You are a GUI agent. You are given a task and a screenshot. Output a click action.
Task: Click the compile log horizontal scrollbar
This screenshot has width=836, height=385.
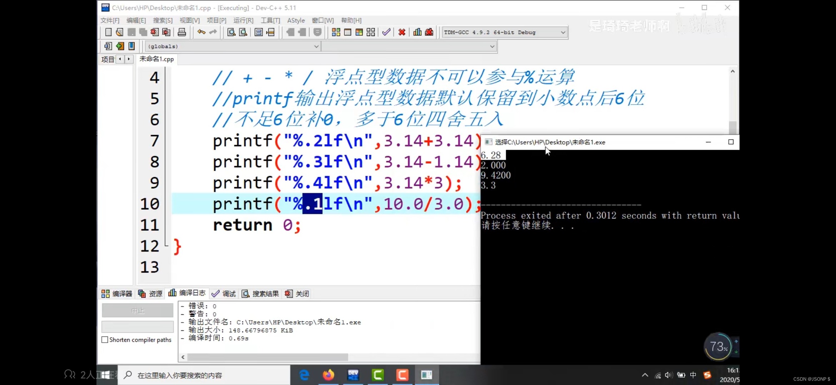tap(268, 357)
